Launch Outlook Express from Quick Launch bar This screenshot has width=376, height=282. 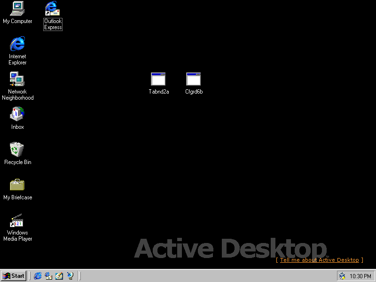click(48, 276)
